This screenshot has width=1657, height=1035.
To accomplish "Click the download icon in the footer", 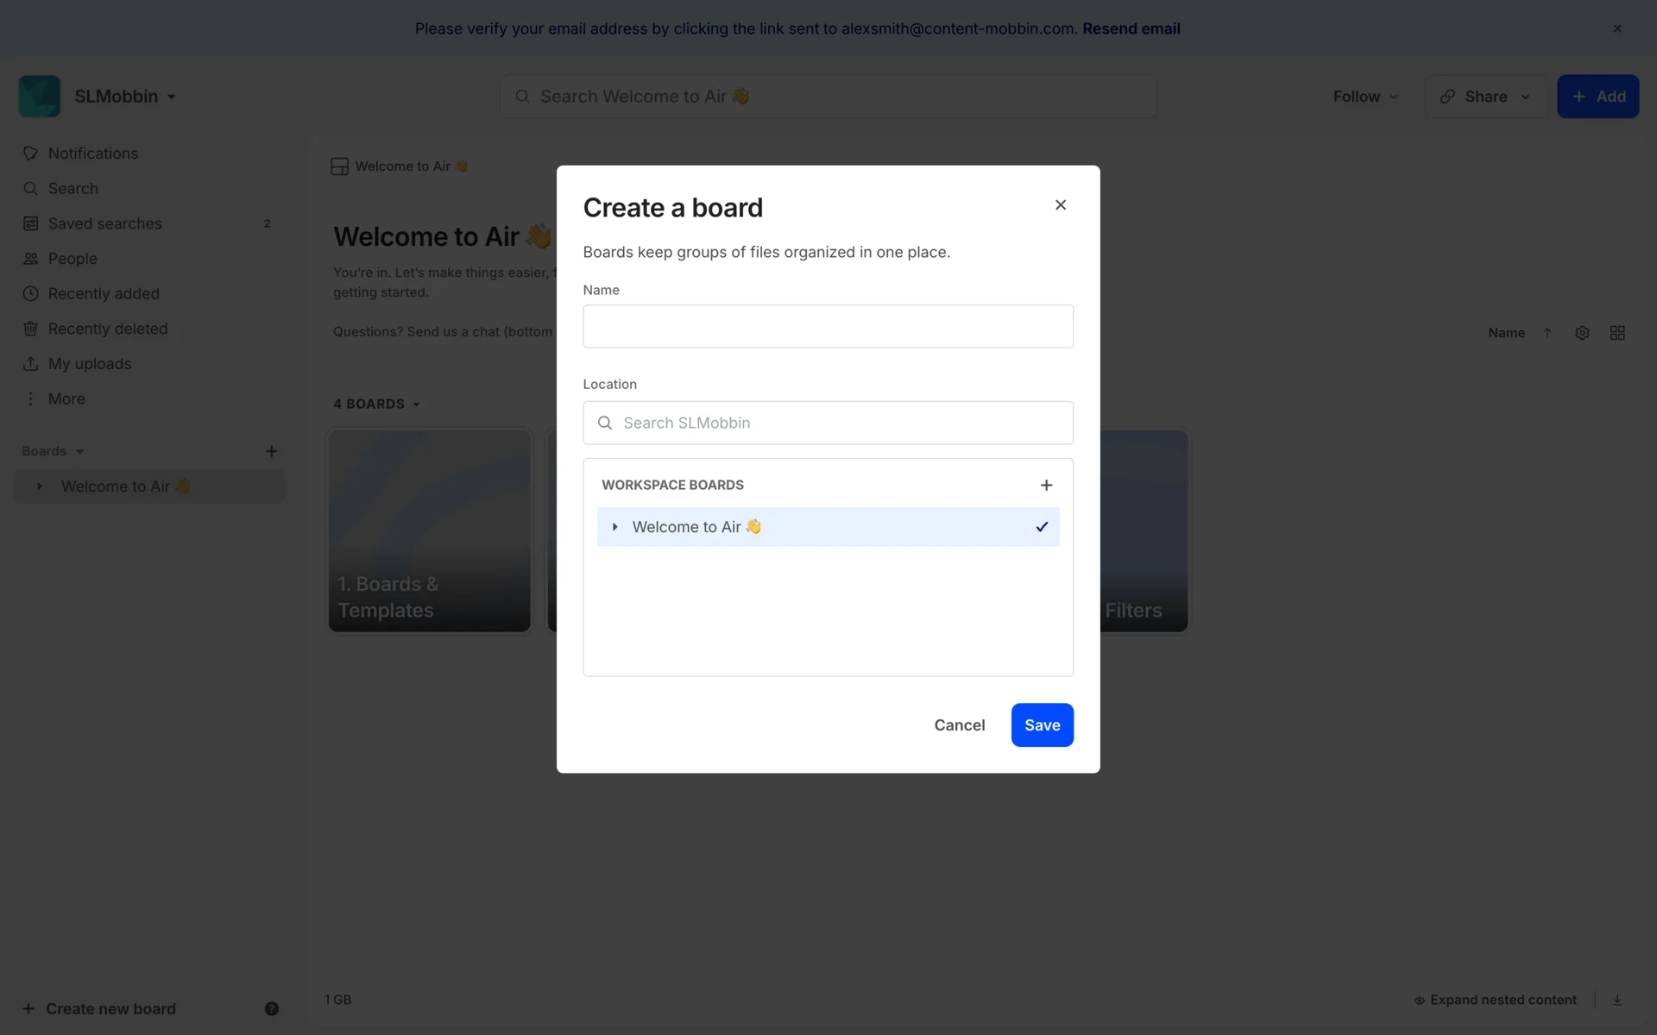I will pos(1617,1000).
